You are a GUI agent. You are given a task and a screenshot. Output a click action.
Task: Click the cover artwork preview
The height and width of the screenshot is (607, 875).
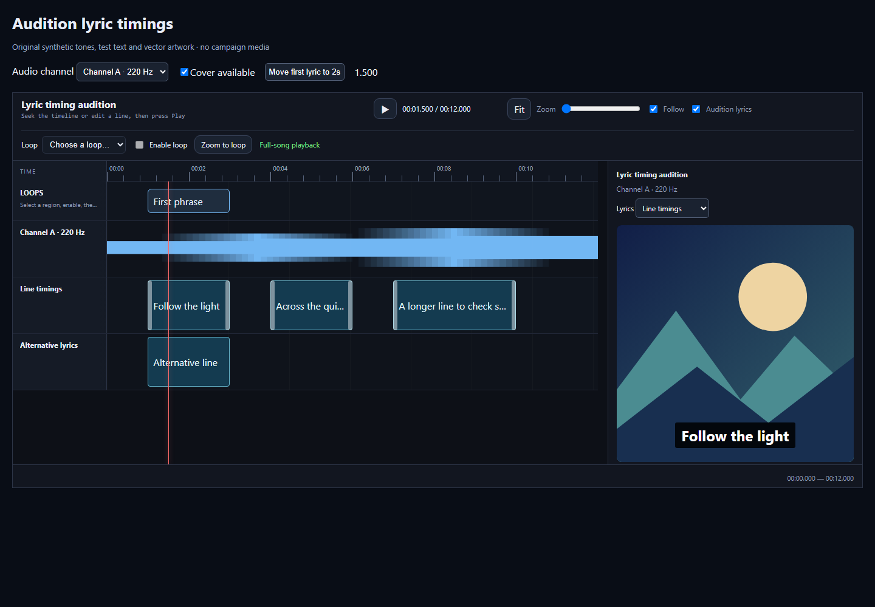click(x=735, y=344)
